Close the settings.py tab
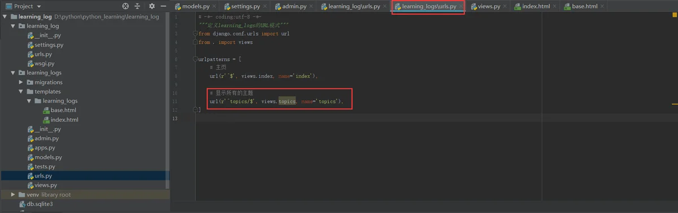This screenshot has height=213, width=678. tap(266, 6)
